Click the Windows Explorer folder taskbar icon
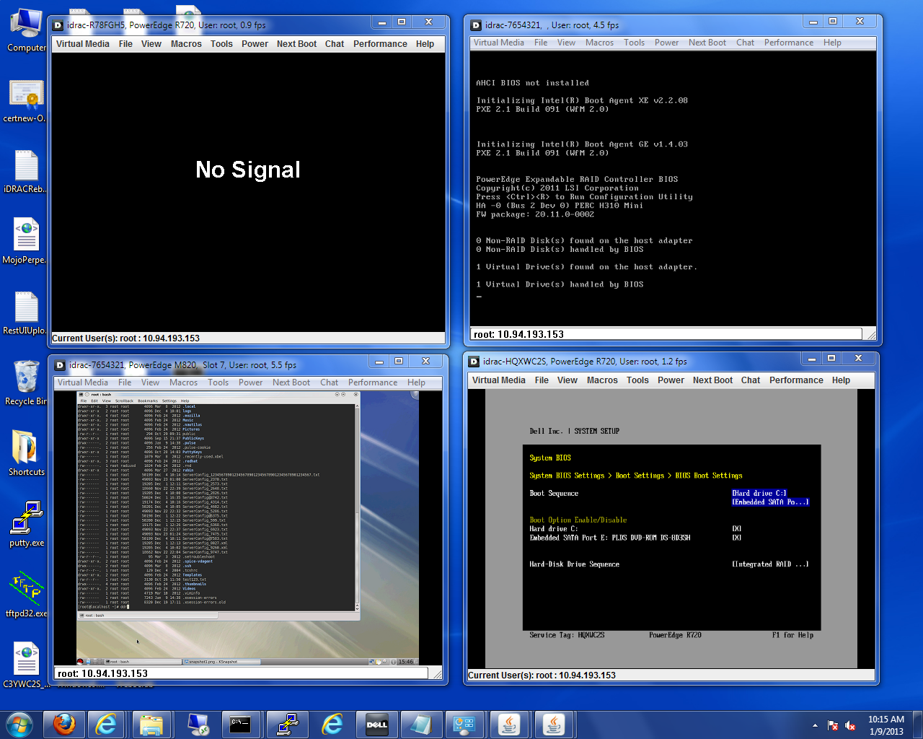 [x=151, y=724]
